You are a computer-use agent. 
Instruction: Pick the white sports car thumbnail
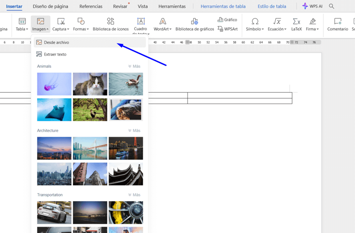pos(54,212)
